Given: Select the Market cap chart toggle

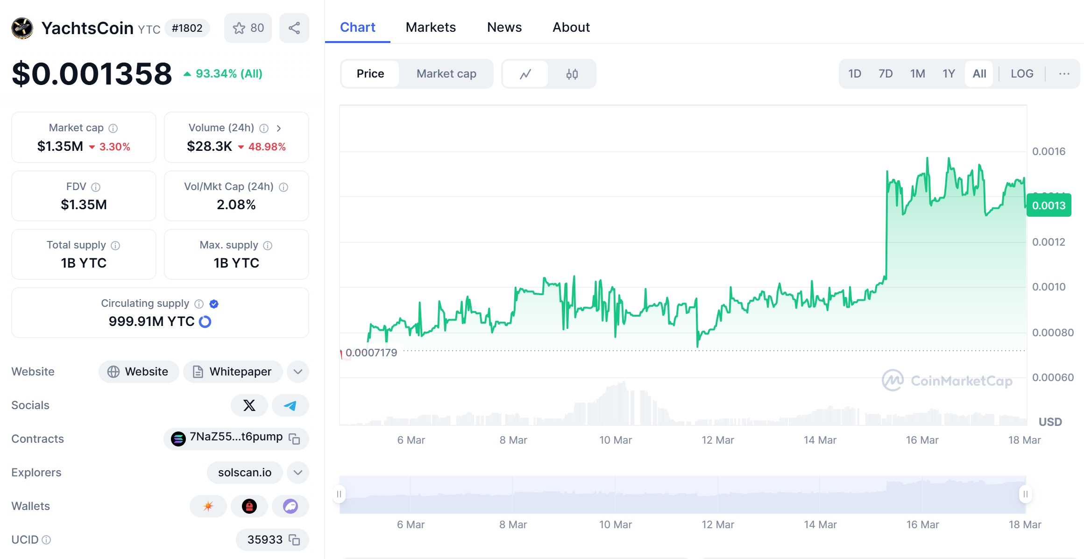Looking at the screenshot, I should 446,74.
